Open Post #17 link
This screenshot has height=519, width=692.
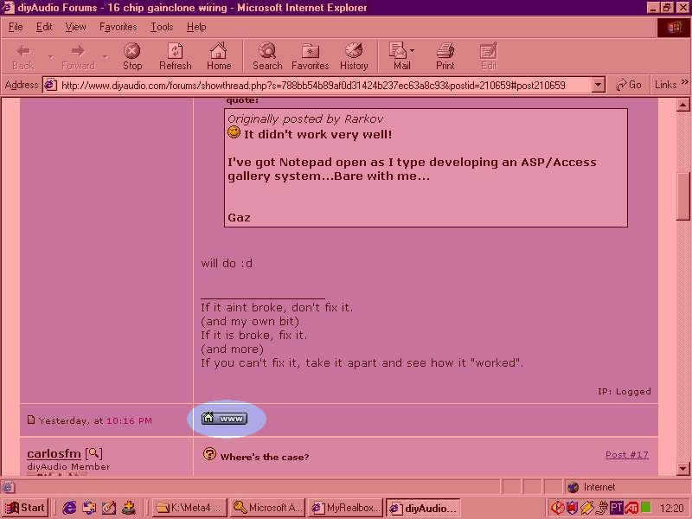pos(626,455)
